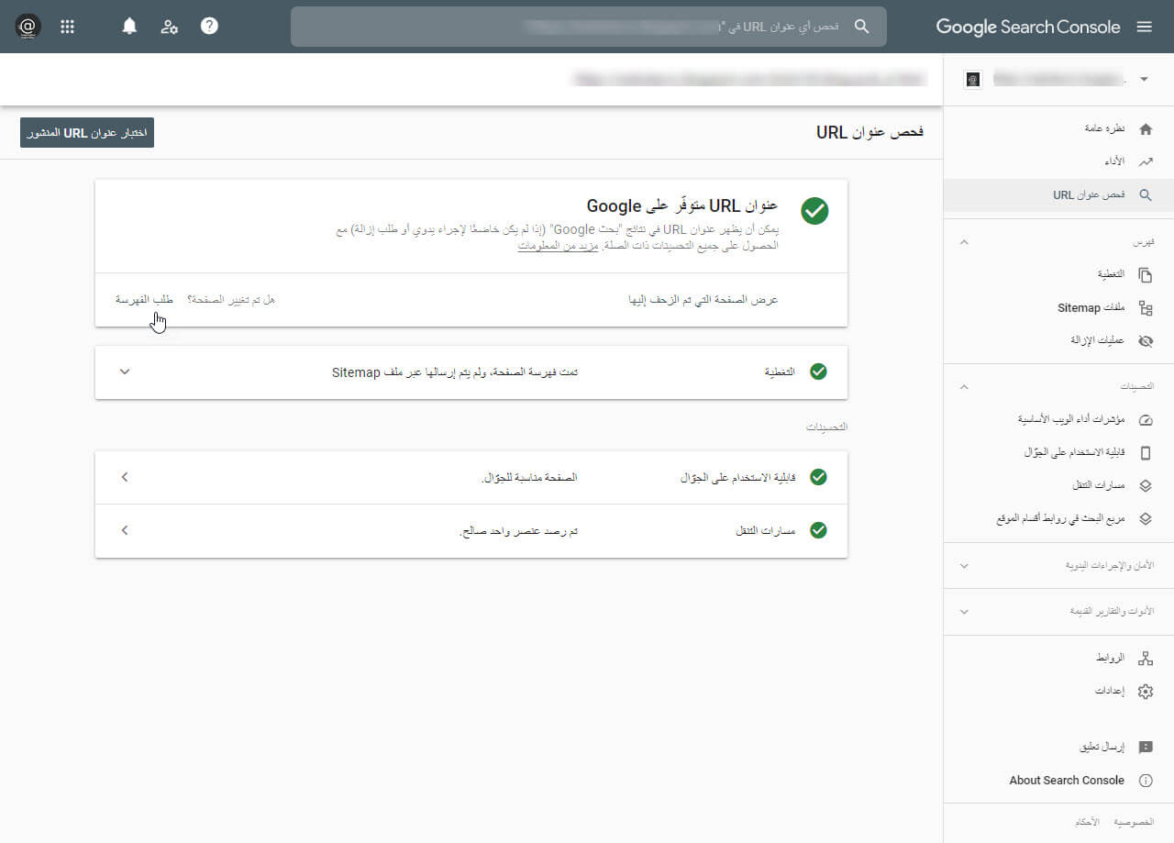Open the مسارات التنقل result row arrow
The height and width of the screenshot is (843, 1174).
click(126, 530)
